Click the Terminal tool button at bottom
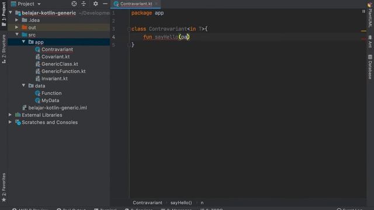Screen dimensions: 374x210 tap(105, 209)
